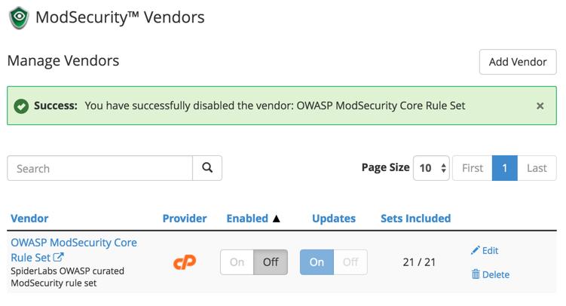Screen dimensions: 566x306
Task: Click the trash Delete icon
Action: (476, 274)
